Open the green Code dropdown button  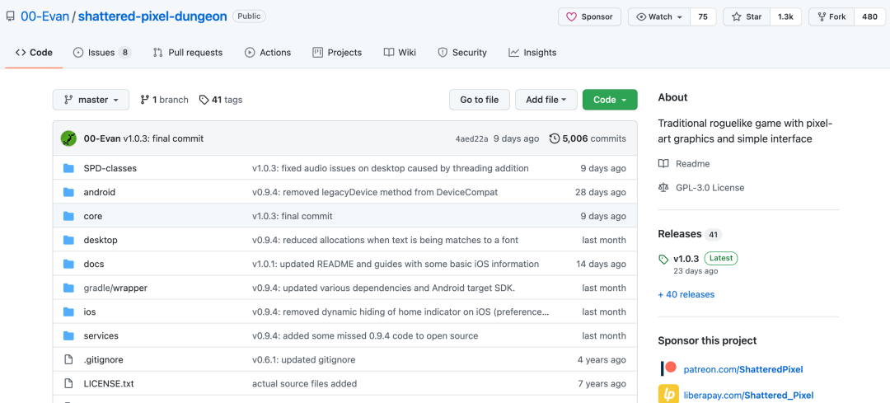610,100
